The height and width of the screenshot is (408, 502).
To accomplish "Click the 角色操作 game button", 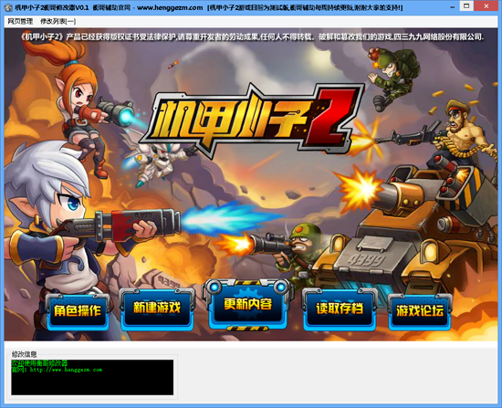I will pos(78,311).
